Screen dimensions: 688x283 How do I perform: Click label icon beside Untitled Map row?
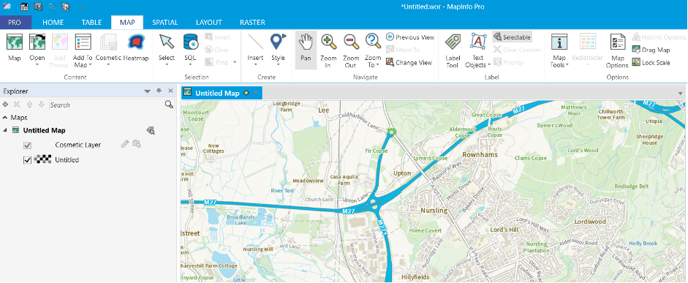click(x=151, y=130)
